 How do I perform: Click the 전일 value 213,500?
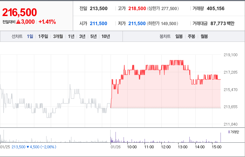click(x=99, y=8)
